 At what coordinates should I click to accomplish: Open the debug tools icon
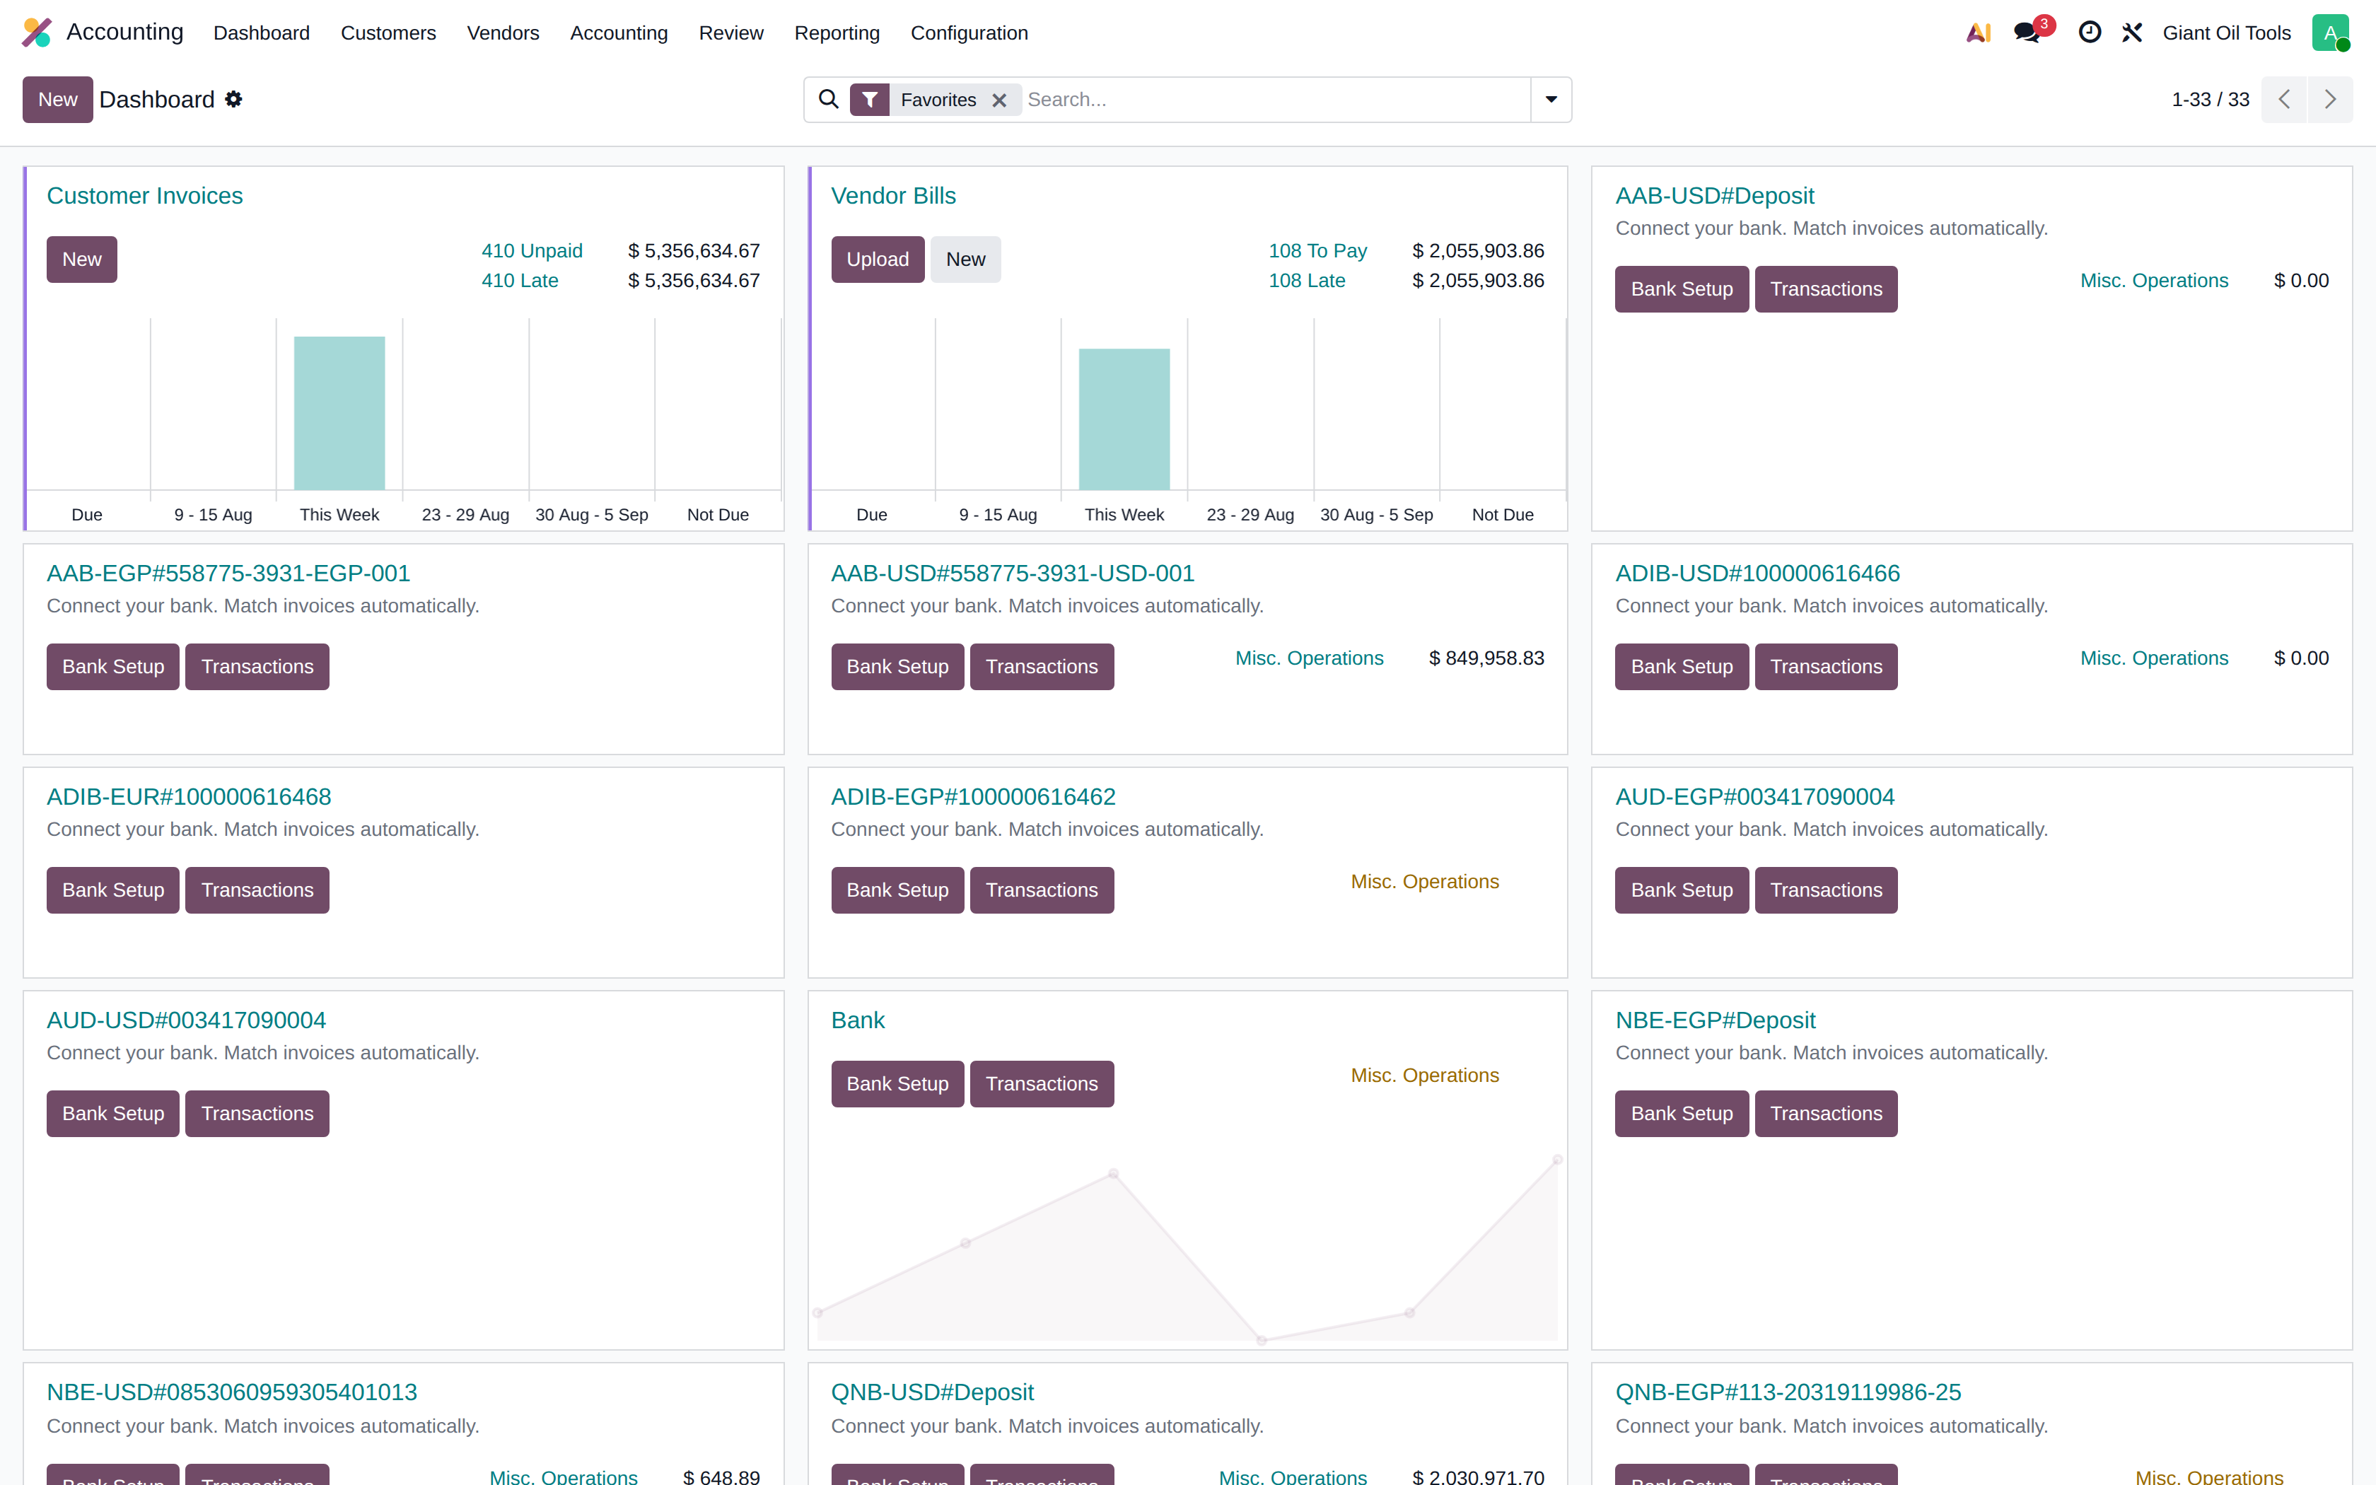(x=2131, y=33)
